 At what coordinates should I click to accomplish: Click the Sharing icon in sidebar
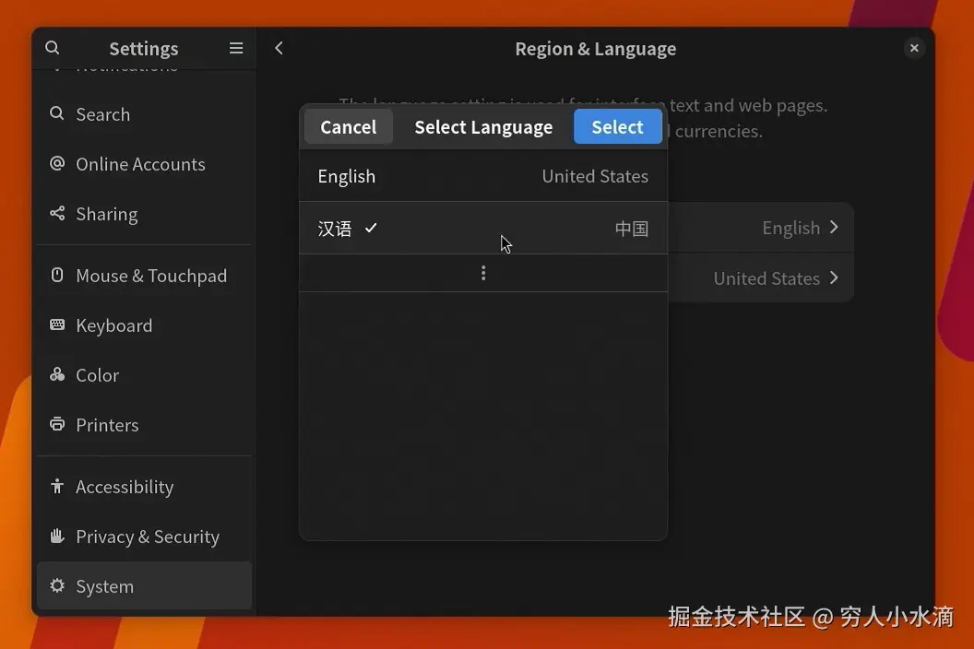click(x=57, y=213)
